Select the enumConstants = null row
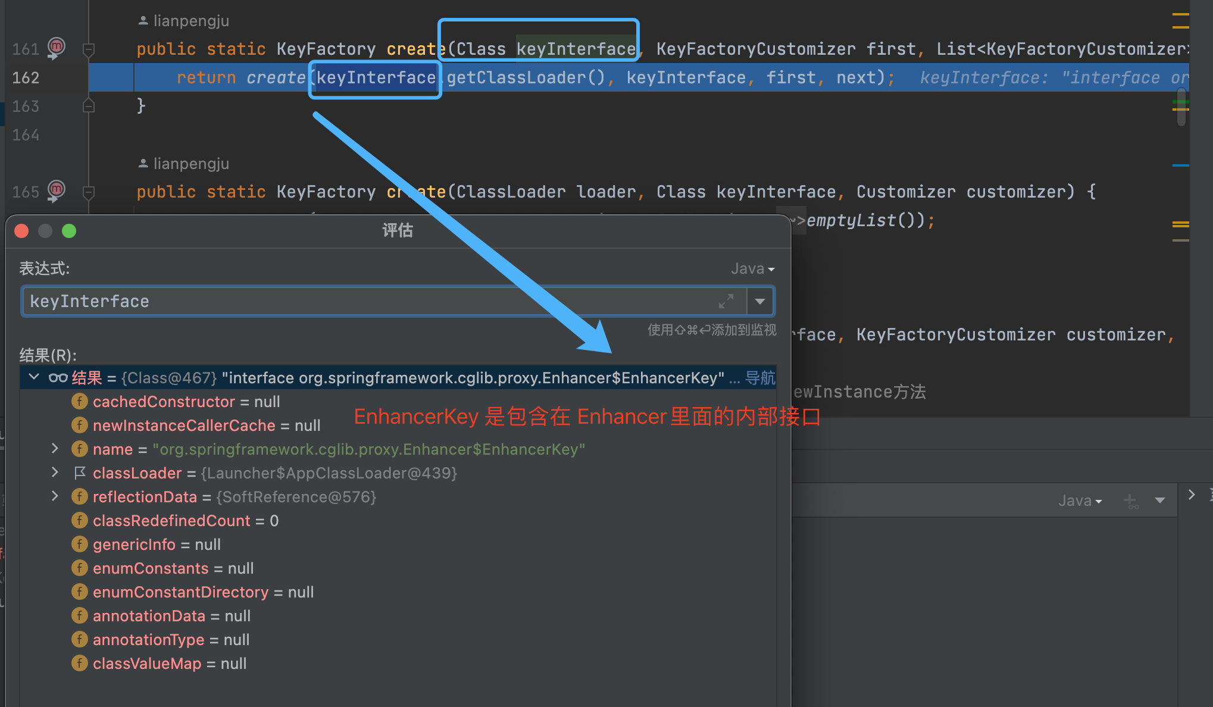This screenshot has height=707, width=1213. (398, 568)
